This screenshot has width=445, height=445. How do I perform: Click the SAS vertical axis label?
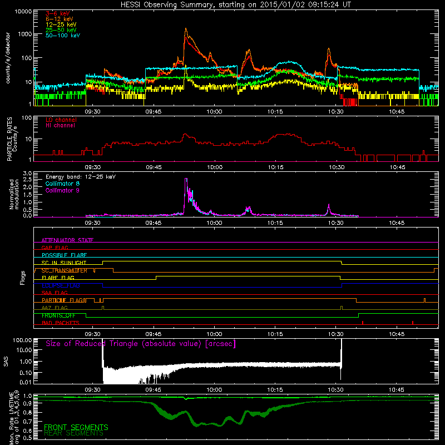pyautogui.click(x=6, y=361)
